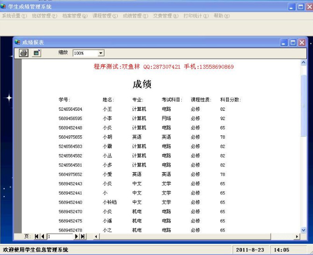Click the score 92
This screenshot has height=255, width=313.
pyautogui.click(x=222, y=119)
